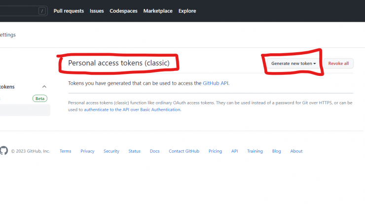Collapse the tokens sidebar section chevron

[x=44, y=87]
